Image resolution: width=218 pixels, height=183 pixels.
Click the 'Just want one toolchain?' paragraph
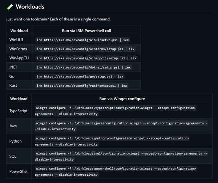58,19
